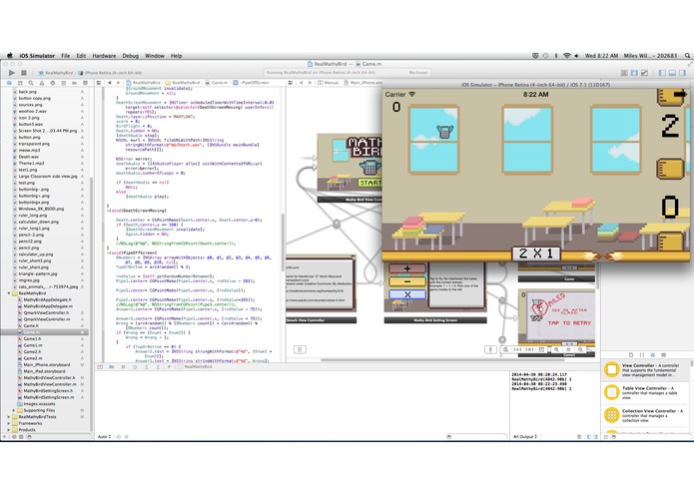Expand the Frameworks group
The width and height of the screenshot is (694, 493).
pos(9,423)
